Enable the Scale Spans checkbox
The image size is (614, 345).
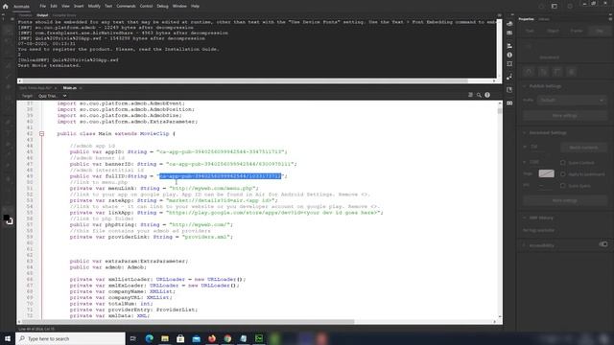click(563, 186)
